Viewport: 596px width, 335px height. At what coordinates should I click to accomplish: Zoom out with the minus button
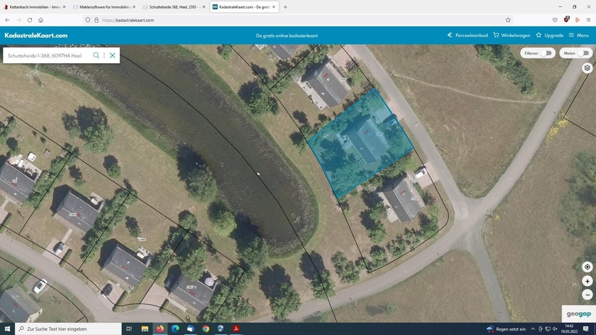pyautogui.click(x=587, y=294)
